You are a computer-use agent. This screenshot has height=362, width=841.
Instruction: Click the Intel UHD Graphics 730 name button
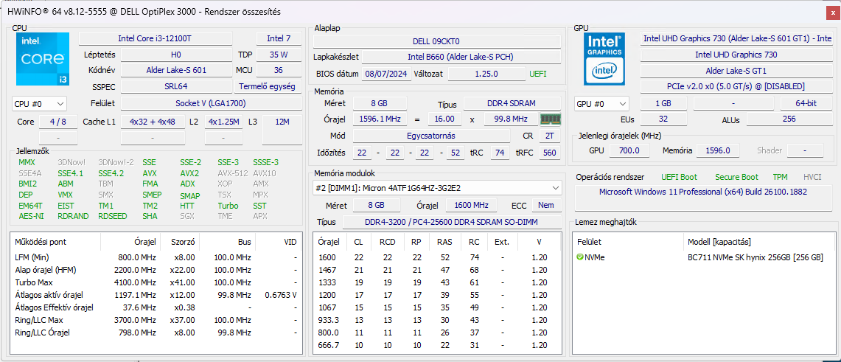point(736,55)
